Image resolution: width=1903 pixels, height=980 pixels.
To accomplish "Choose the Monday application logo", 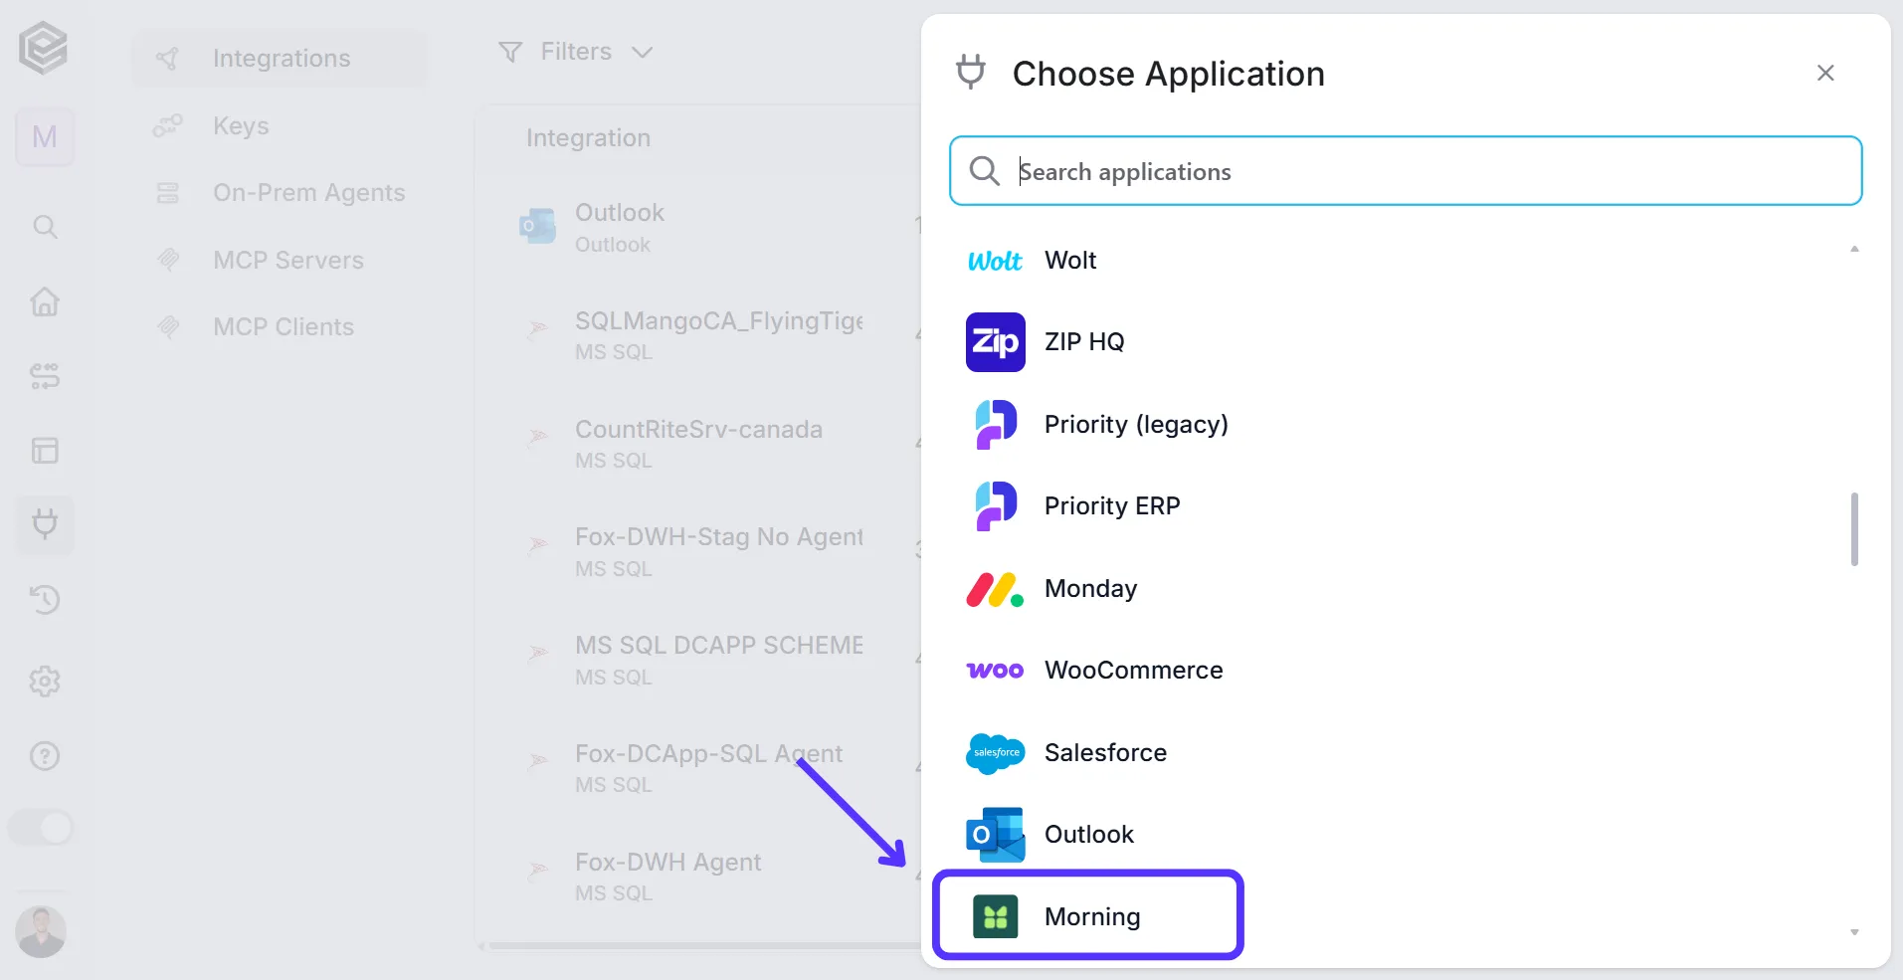I will 995,590.
